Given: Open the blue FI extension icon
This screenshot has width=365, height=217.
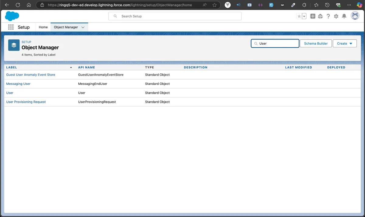Looking at the screenshot, I should (271, 5).
